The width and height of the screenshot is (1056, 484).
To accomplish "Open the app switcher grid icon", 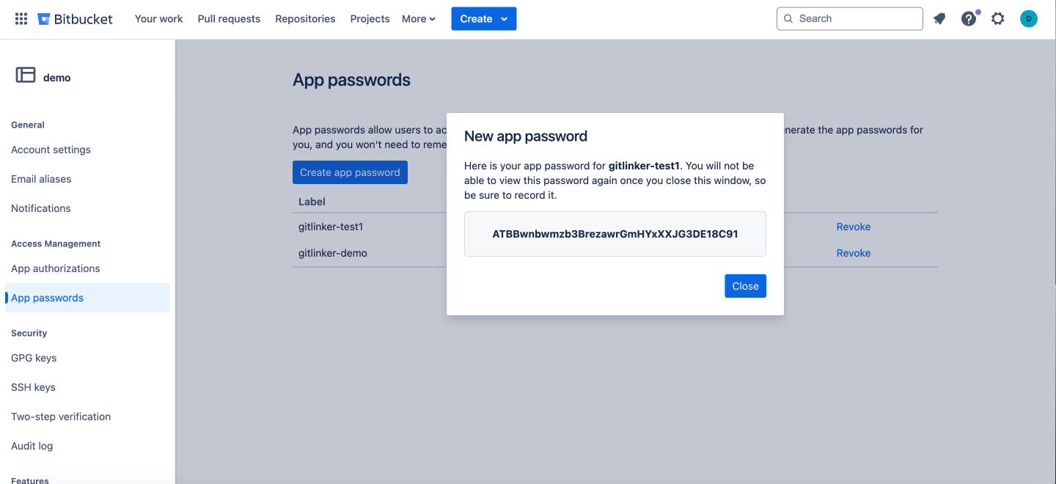I will pos(21,19).
